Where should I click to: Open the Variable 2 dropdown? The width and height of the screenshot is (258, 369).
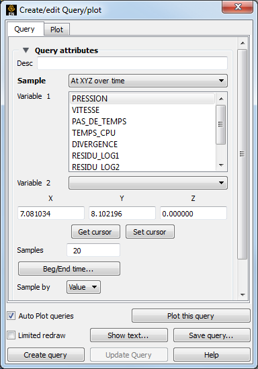(x=148, y=183)
